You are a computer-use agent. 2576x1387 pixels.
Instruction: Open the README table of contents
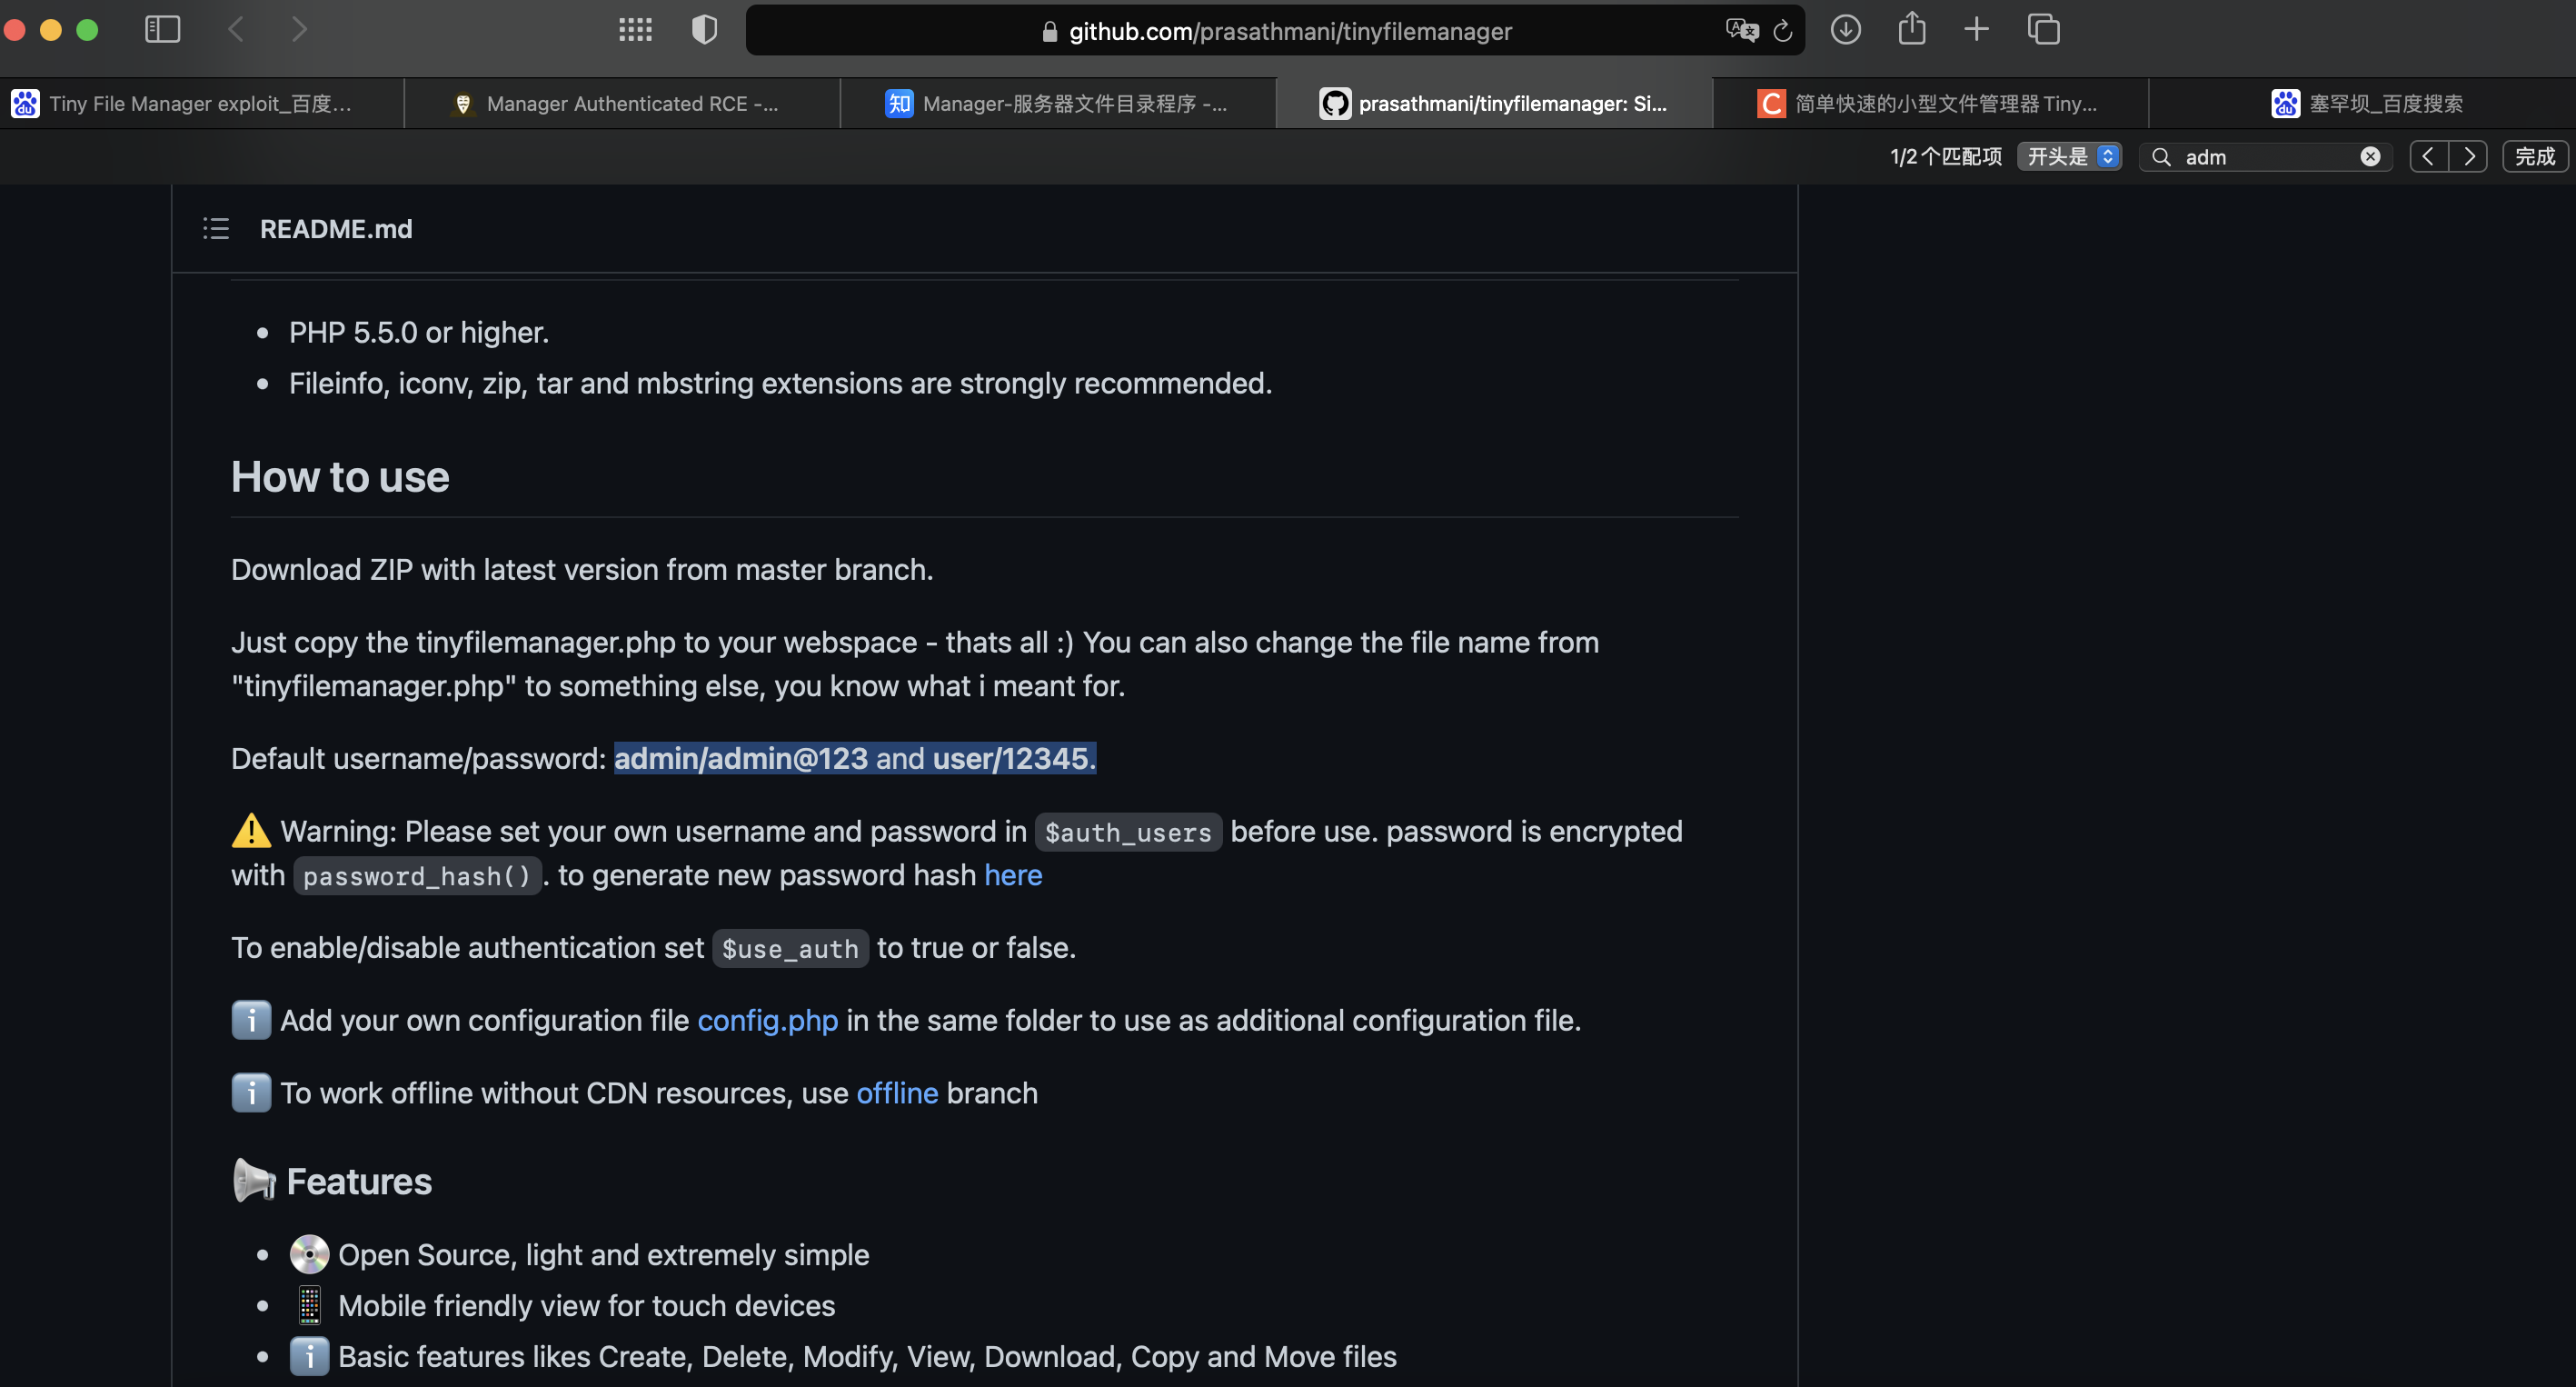[216, 229]
